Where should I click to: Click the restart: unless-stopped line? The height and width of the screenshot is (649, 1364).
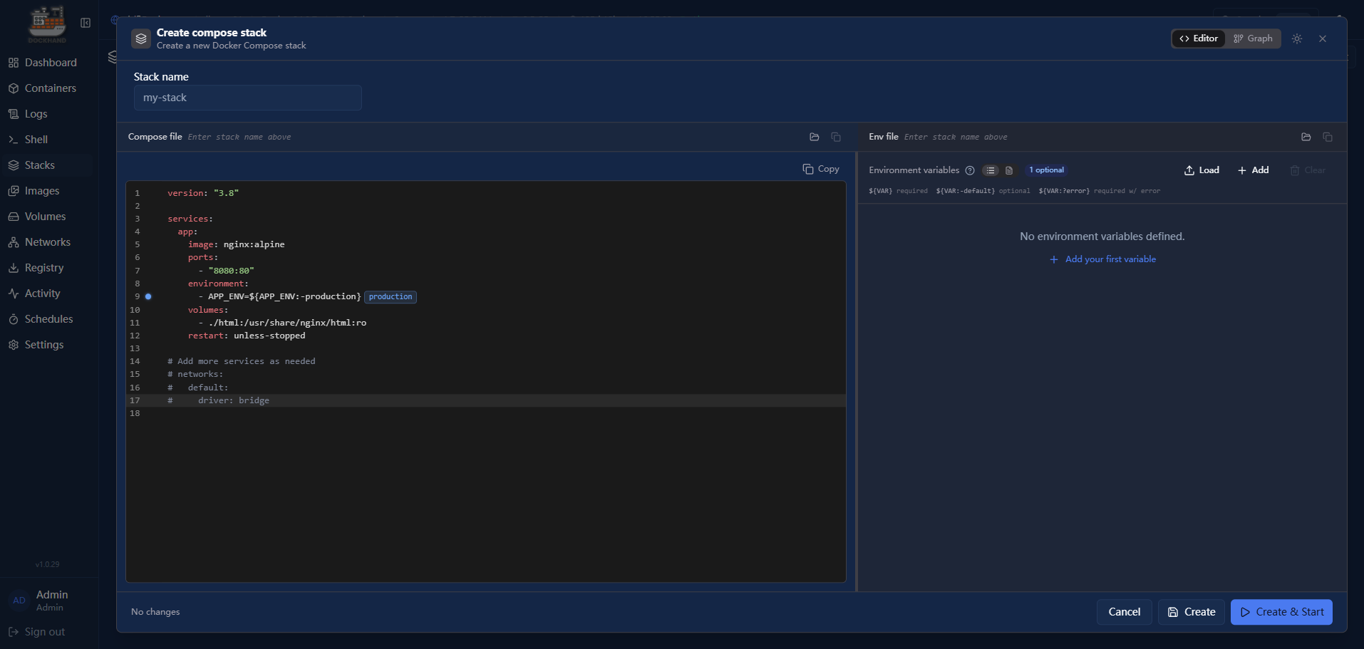247,336
